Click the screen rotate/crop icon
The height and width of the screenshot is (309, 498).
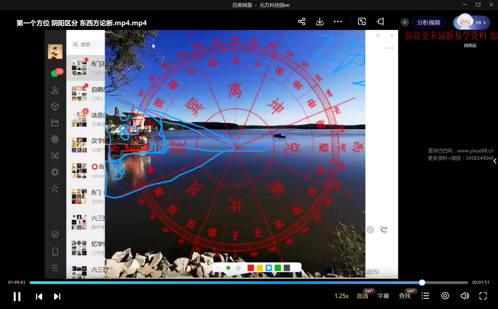(x=381, y=22)
